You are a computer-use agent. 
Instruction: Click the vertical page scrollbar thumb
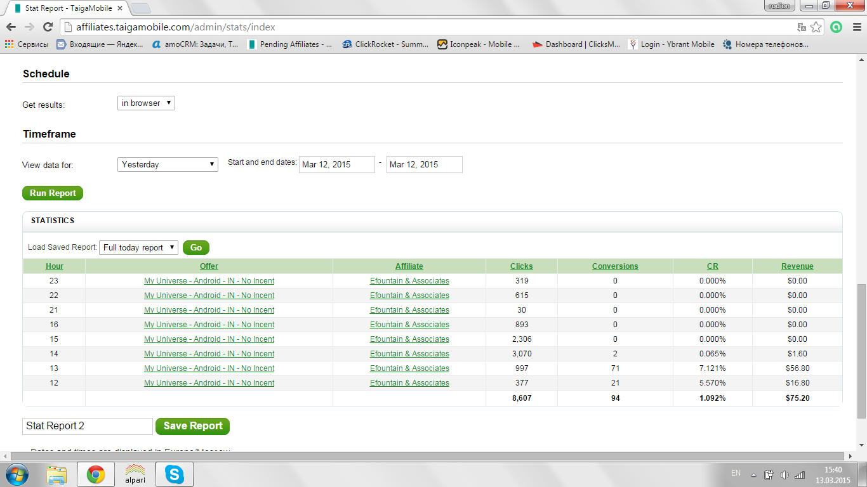pos(861,351)
